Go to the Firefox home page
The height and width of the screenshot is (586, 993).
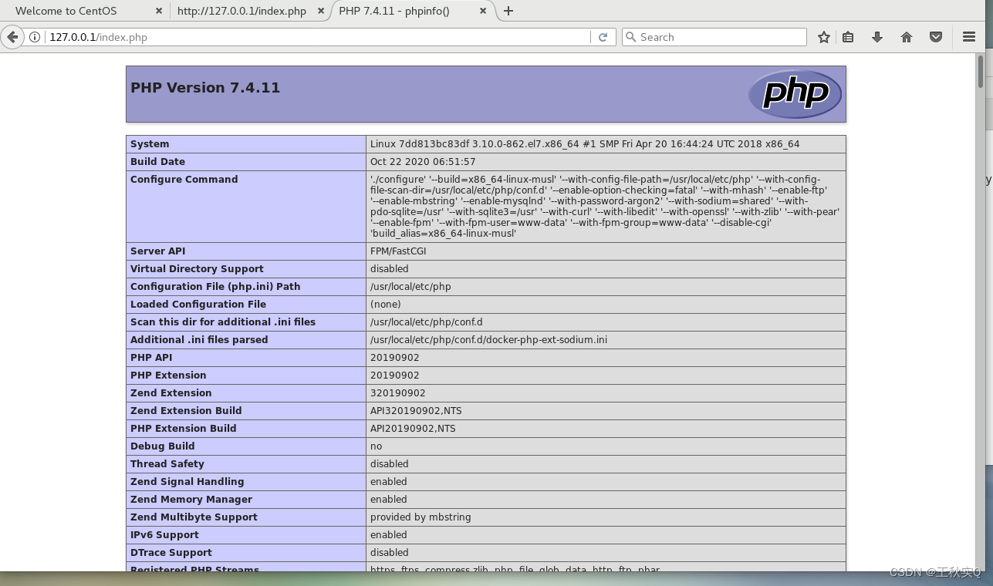(907, 37)
